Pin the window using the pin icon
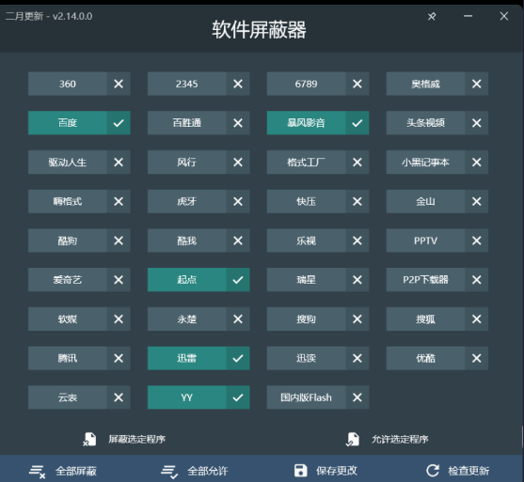The height and width of the screenshot is (482, 524). coord(432,16)
